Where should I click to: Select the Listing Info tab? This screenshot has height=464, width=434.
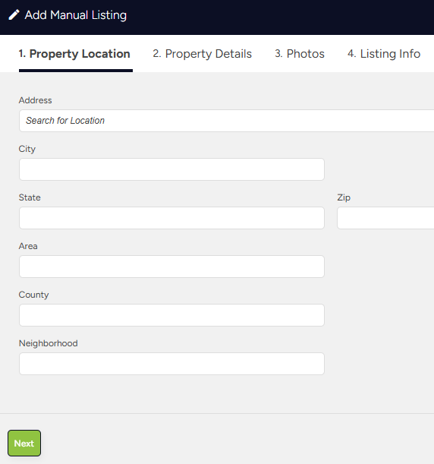[384, 54]
